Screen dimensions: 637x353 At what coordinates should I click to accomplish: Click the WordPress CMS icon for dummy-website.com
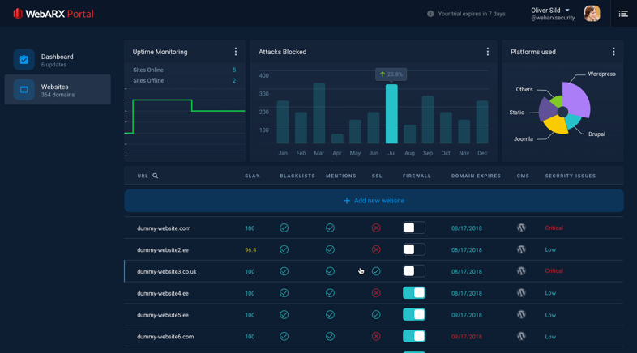click(x=521, y=228)
